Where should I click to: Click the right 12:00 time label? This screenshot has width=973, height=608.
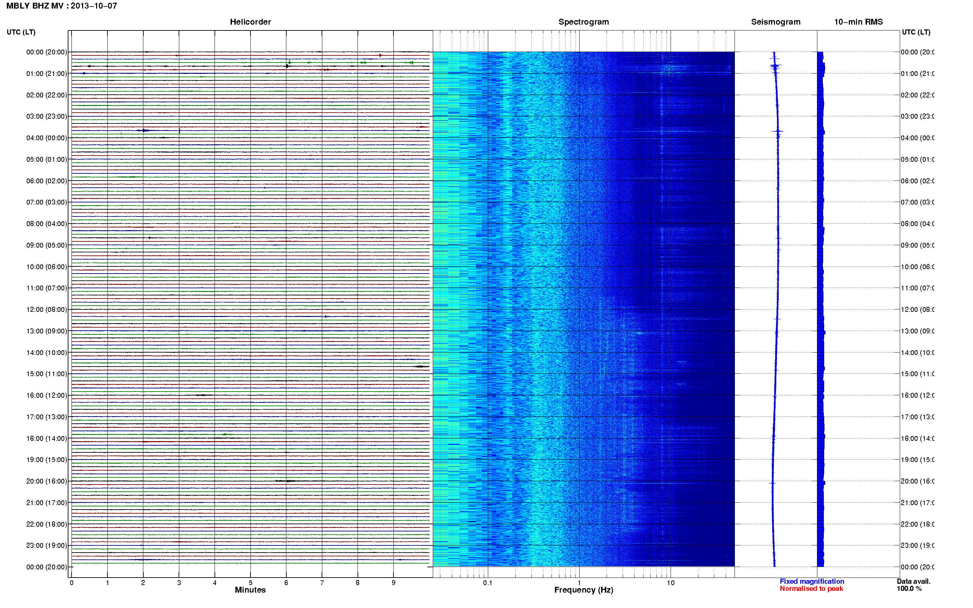point(918,309)
